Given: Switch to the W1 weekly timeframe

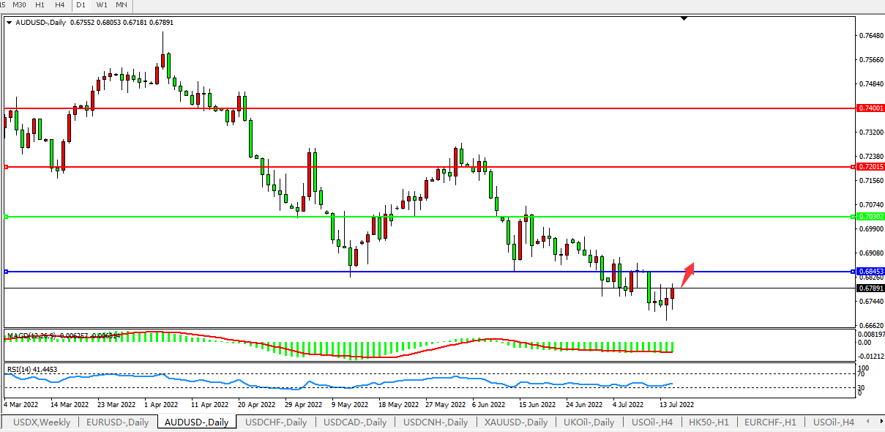Looking at the screenshot, I should [101, 5].
